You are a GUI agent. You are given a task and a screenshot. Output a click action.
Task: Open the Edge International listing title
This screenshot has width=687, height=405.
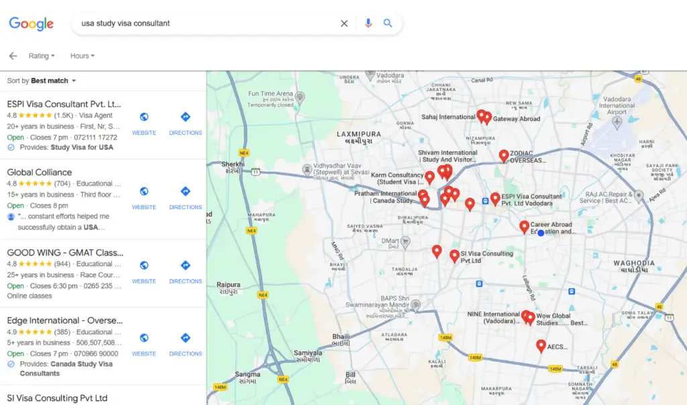point(65,320)
